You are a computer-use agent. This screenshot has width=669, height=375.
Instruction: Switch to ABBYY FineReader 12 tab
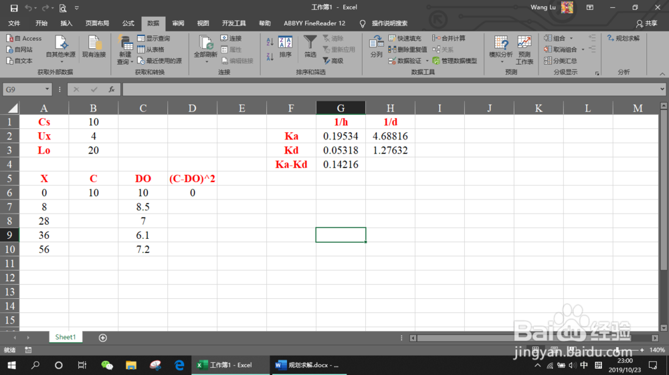click(x=314, y=23)
